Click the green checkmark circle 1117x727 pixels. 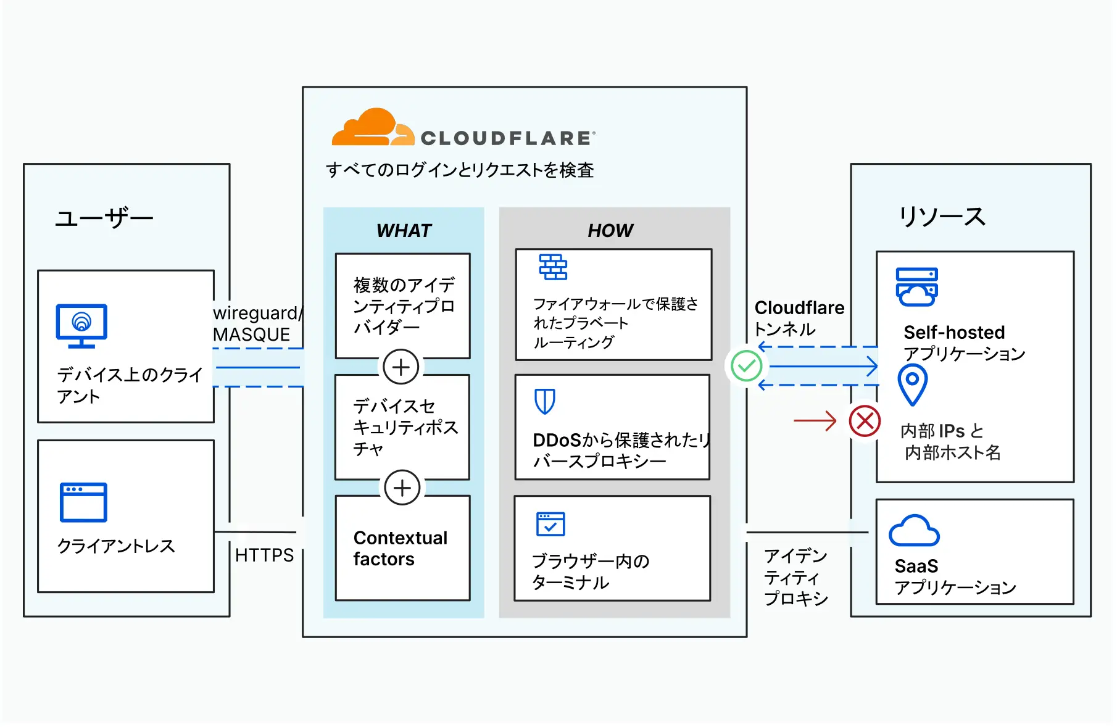coord(746,366)
